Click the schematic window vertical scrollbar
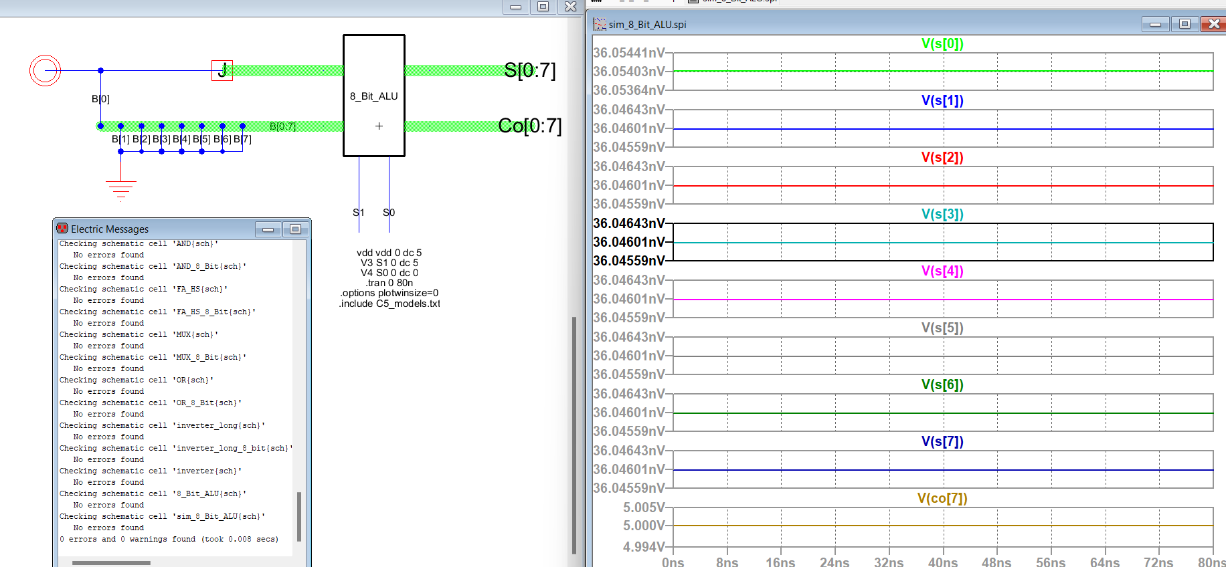The image size is (1226, 567). click(574, 435)
